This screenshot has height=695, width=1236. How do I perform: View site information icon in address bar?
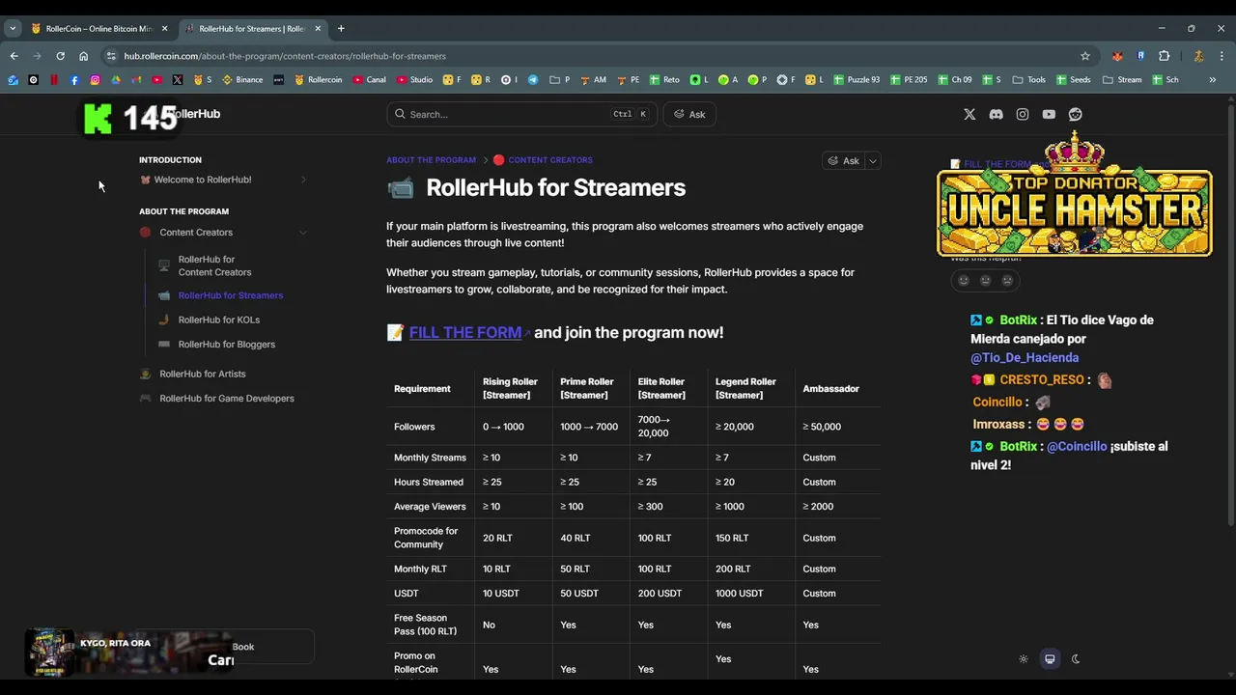[111, 56]
